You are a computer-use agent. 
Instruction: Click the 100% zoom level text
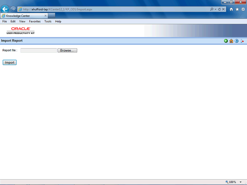click(232, 182)
